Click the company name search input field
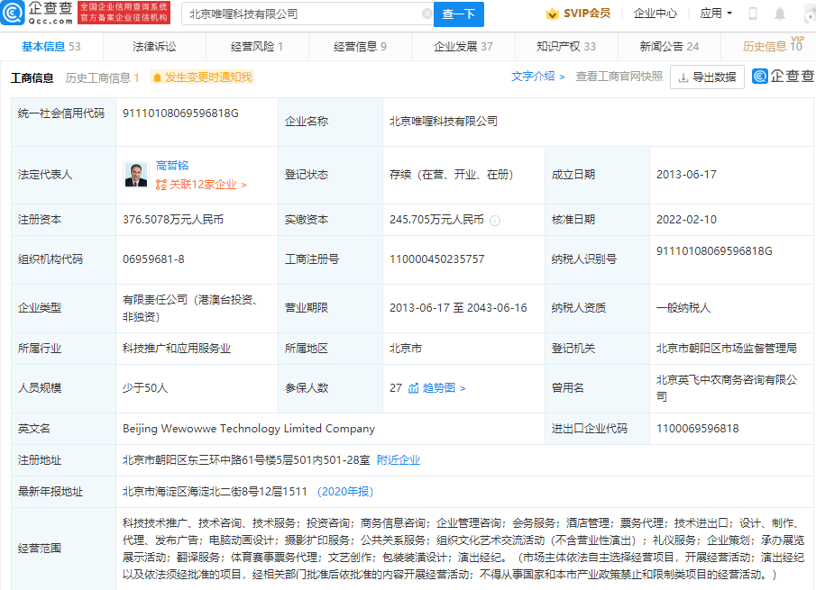This screenshot has width=816, height=590. pyautogui.click(x=302, y=14)
